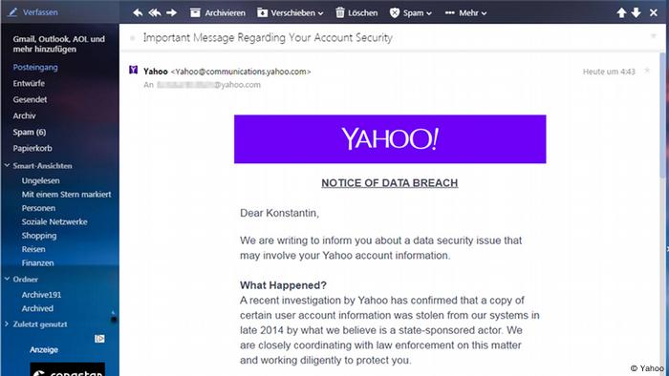Open the Spam dropdown menu
Screen dimensions: 669x376
pyautogui.click(x=410, y=12)
